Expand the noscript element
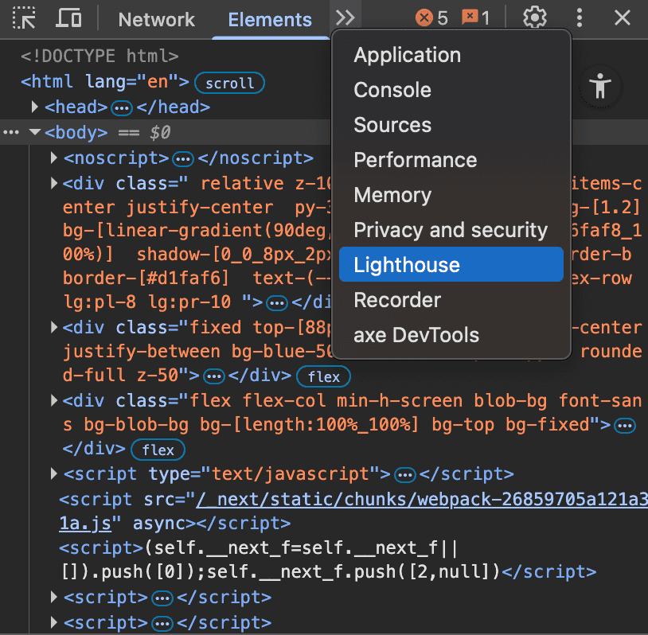Viewport: 648px width, 635px height. pyautogui.click(x=54, y=158)
